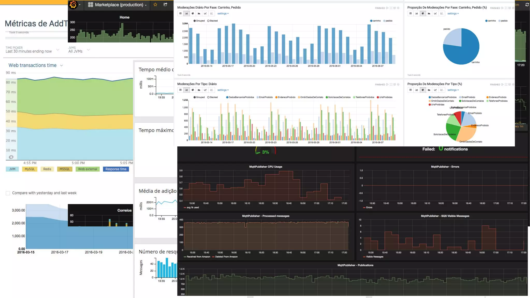
Task: Star the Marketplace (production) dashboard
Action: [155, 5]
